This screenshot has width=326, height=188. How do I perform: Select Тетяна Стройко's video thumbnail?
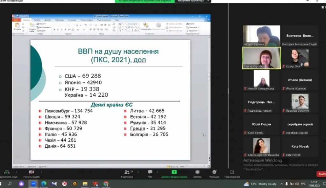tap(262, 58)
